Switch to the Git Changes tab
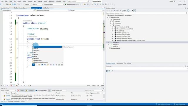 point(120,63)
